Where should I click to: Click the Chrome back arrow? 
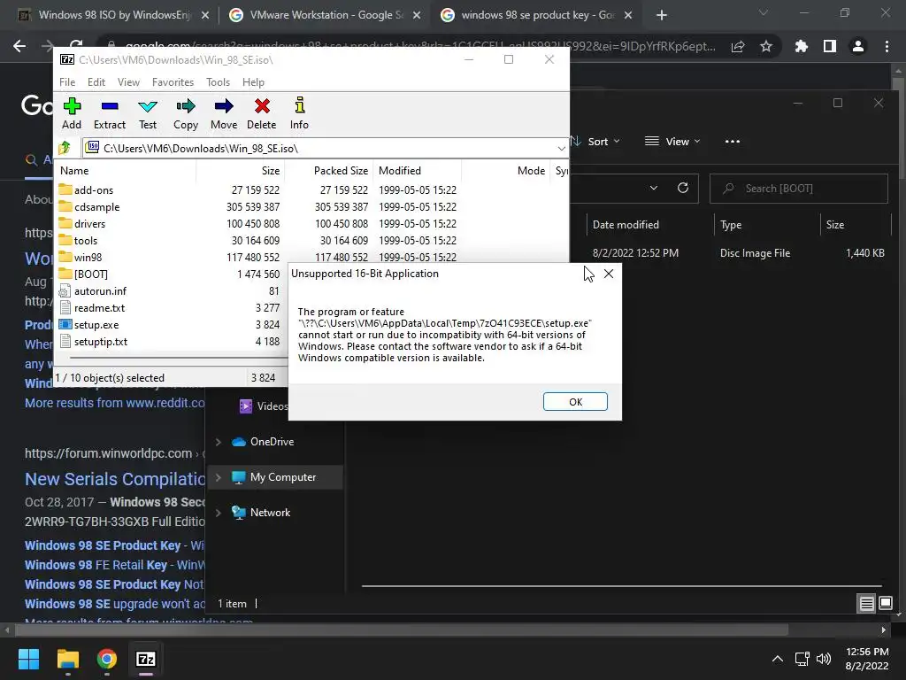tap(19, 46)
